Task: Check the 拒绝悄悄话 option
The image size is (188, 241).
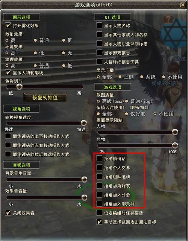Action: (99, 158)
